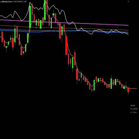The image size is (139, 139).
Task: Click the NSE DHRUV_BE chart title
Action: (x=20, y=2)
